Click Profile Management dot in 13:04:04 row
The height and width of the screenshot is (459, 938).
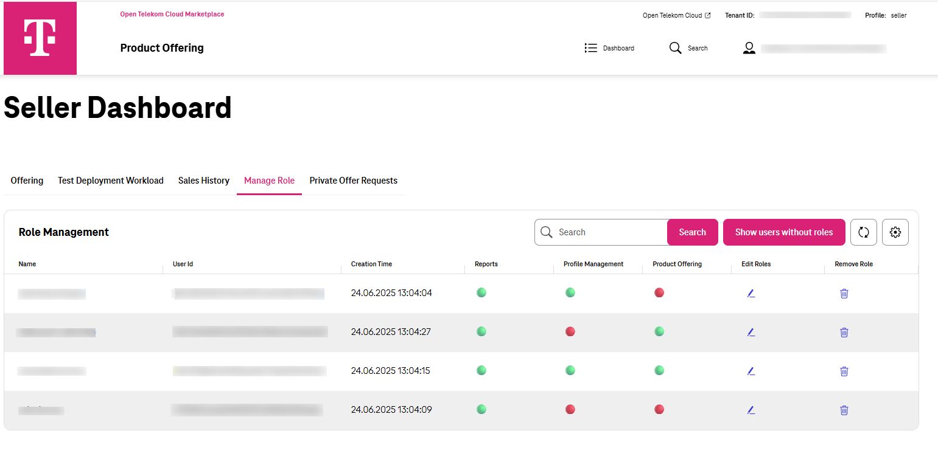coord(570,292)
